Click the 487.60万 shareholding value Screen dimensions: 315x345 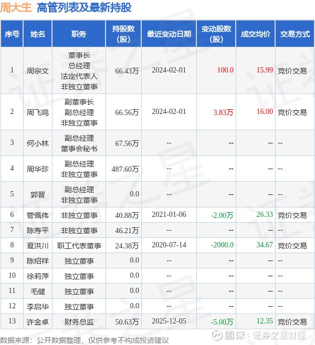[125, 169]
